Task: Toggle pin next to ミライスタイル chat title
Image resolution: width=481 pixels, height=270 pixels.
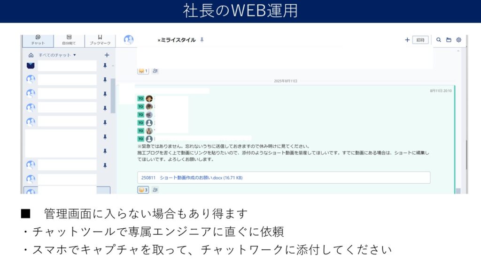Action: coord(202,40)
